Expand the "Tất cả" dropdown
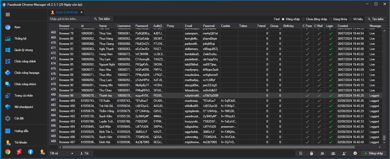This screenshot has width=390, height=159. click(62, 153)
